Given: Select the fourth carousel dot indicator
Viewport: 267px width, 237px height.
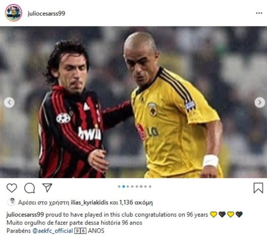Looking at the screenshot, I should (132, 187).
